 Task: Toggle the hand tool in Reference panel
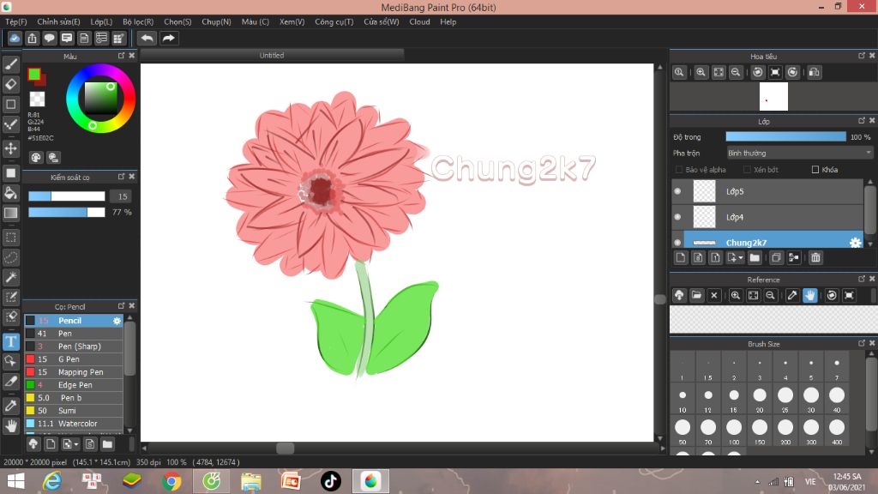click(x=809, y=295)
